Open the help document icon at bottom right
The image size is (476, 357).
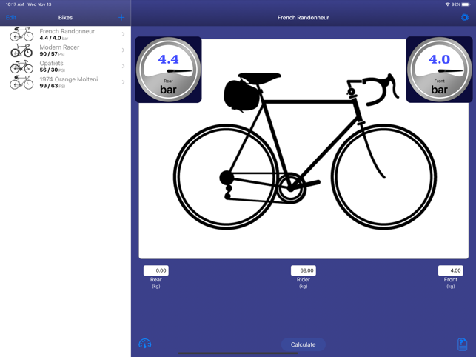(x=462, y=344)
